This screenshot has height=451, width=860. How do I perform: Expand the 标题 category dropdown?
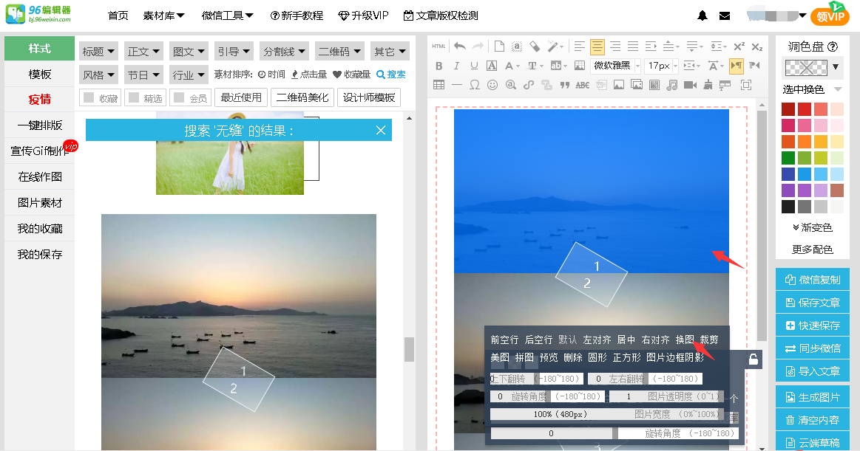[x=98, y=52]
